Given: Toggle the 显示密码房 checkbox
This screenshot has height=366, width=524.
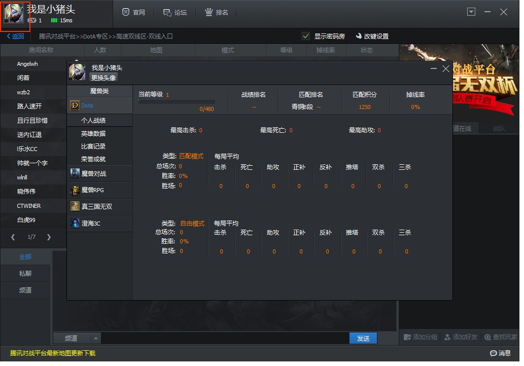Looking at the screenshot, I should coord(305,36).
